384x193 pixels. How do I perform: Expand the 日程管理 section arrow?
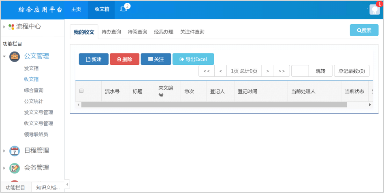point(4,150)
